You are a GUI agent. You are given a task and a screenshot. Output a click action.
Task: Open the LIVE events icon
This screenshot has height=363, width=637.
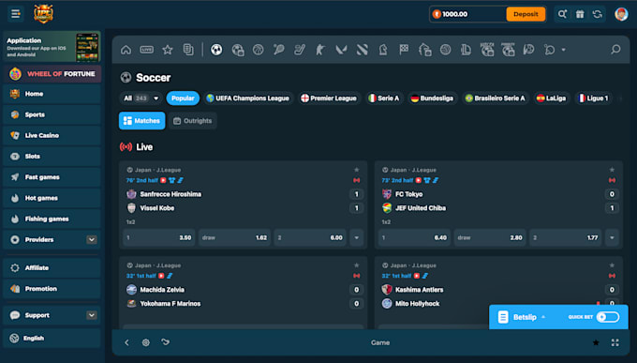click(x=147, y=50)
